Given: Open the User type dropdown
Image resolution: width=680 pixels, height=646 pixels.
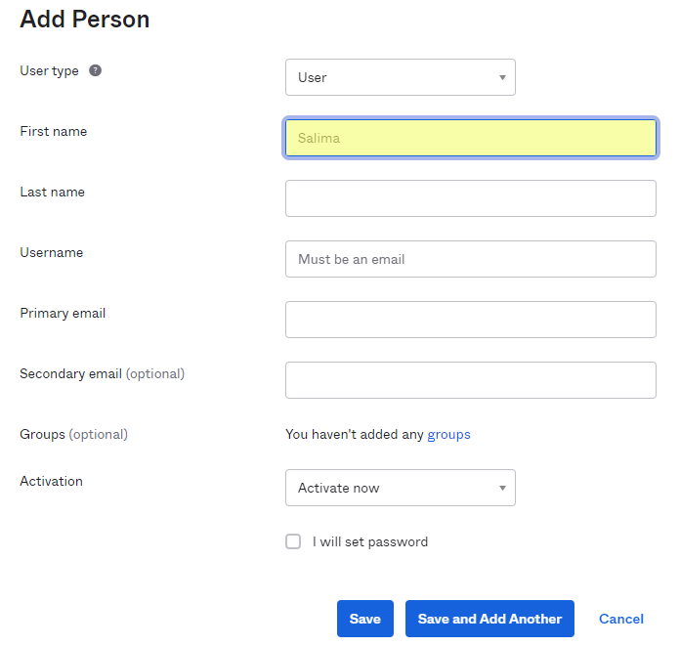Looking at the screenshot, I should (400, 77).
